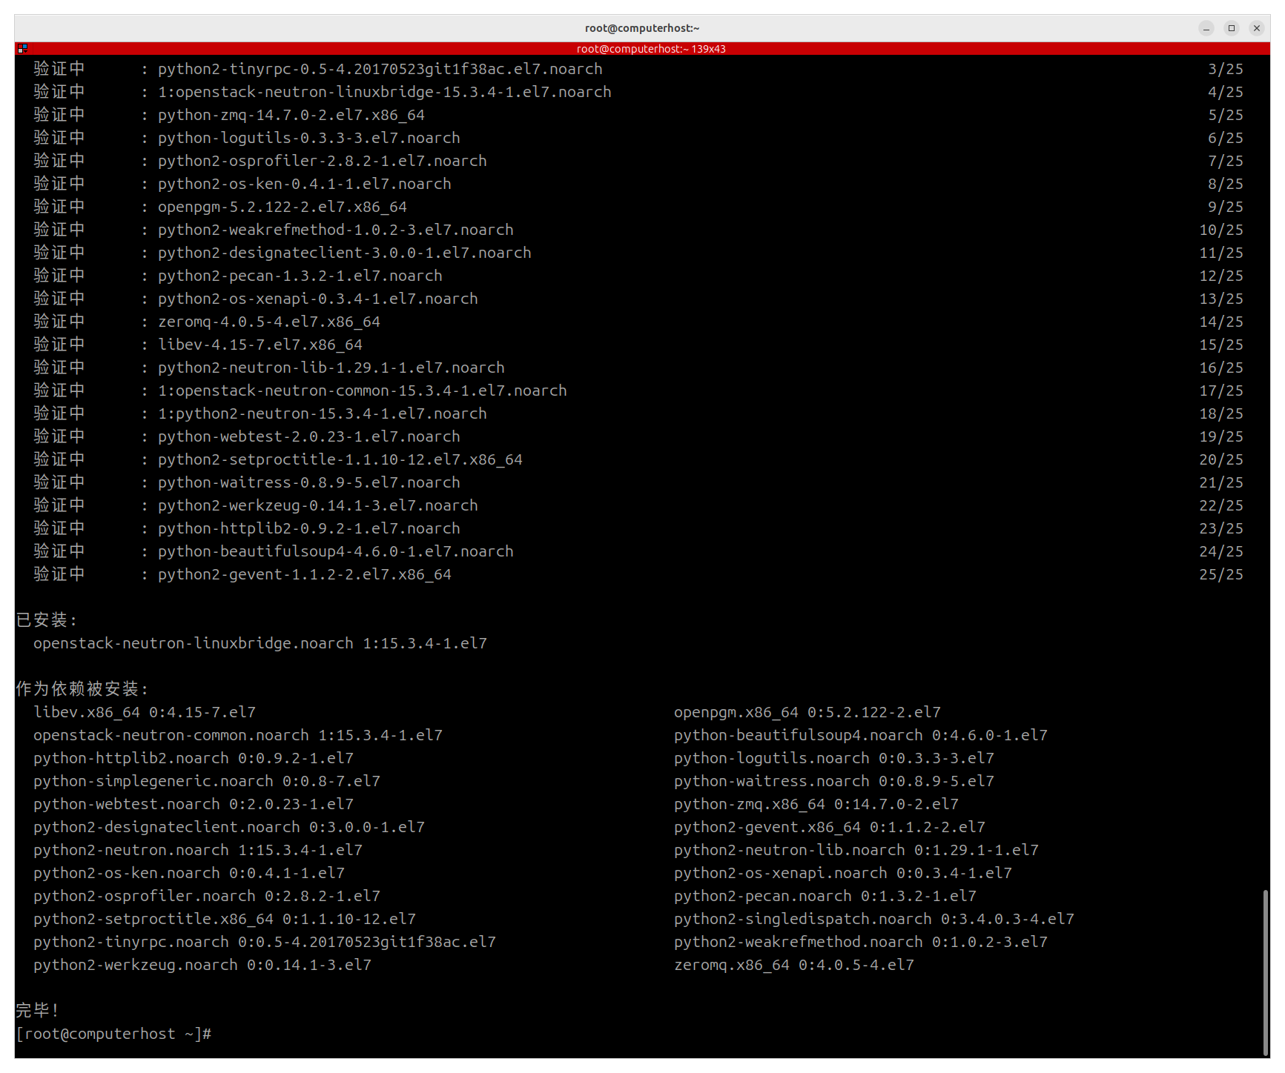
Task: Click 'python-httplib2.noarch 0:0.9.2-1.el7' dependency
Action: (194, 758)
